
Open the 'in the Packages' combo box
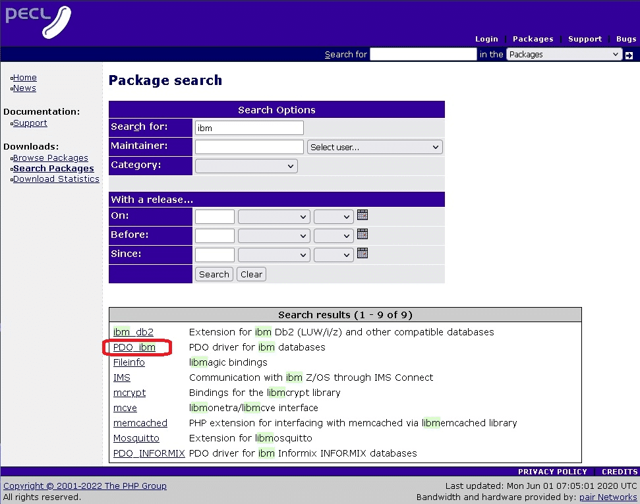tap(564, 54)
